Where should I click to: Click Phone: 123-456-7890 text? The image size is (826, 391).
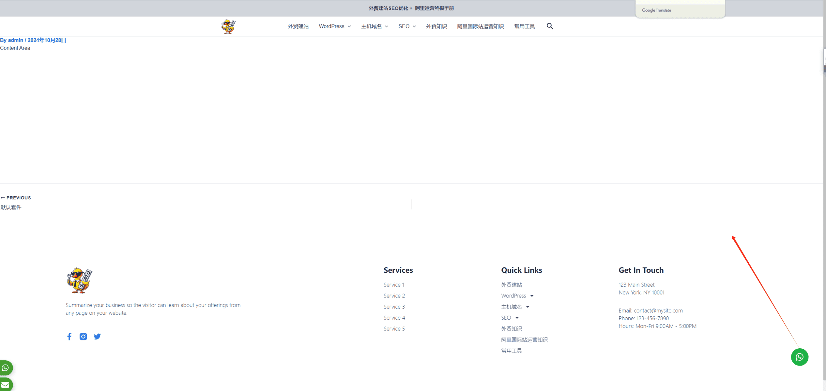click(x=643, y=318)
